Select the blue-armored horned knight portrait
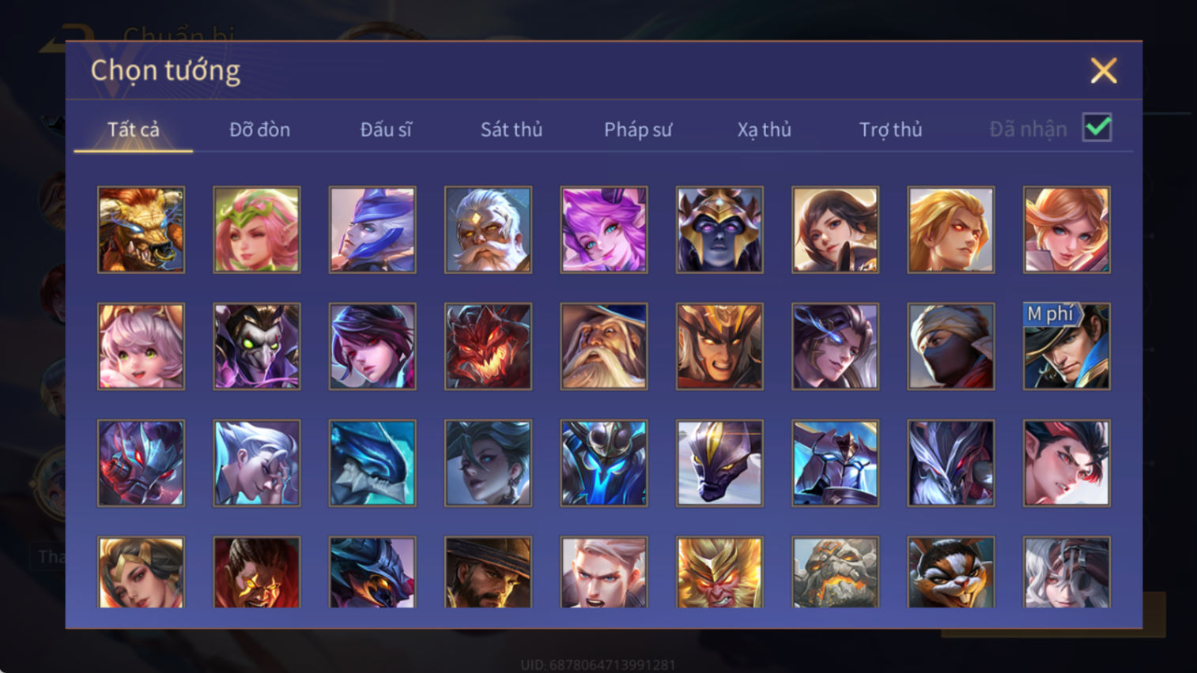 (x=604, y=463)
